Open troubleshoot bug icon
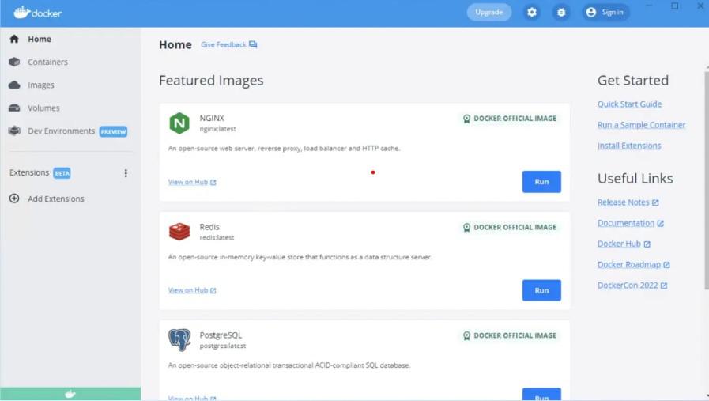 561,12
